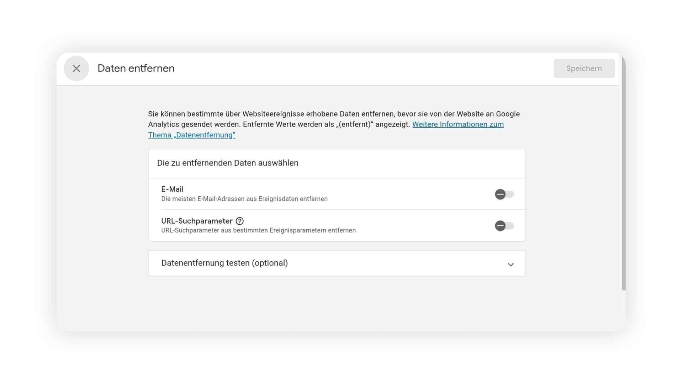
Task: Enable the E-Mail removal toggle
Action: [x=504, y=194]
